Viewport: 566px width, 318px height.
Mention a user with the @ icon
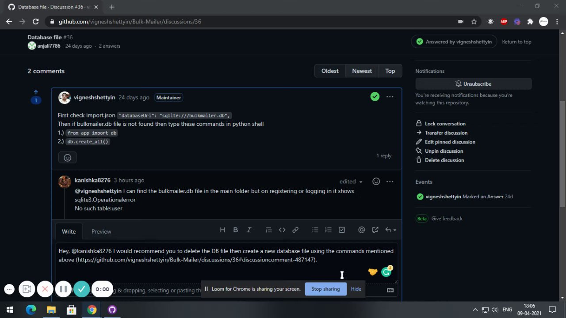click(x=362, y=230)
